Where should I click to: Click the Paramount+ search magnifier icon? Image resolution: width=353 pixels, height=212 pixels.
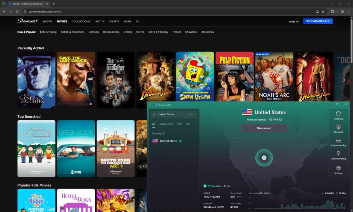137,21
